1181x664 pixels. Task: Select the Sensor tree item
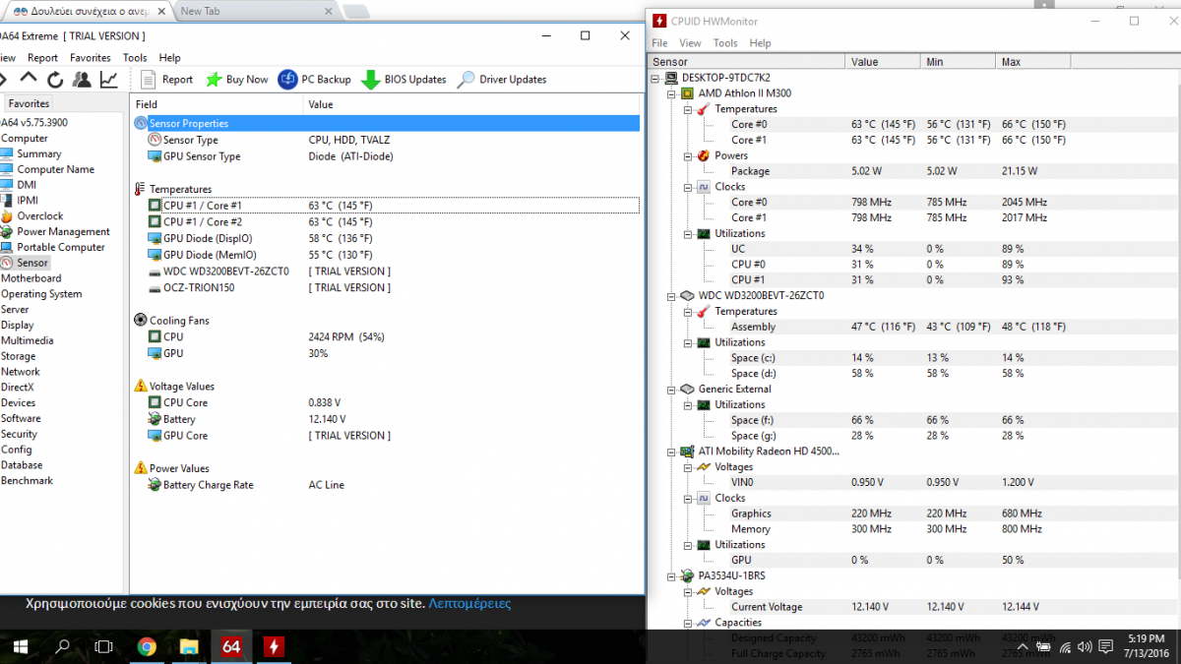32,264
